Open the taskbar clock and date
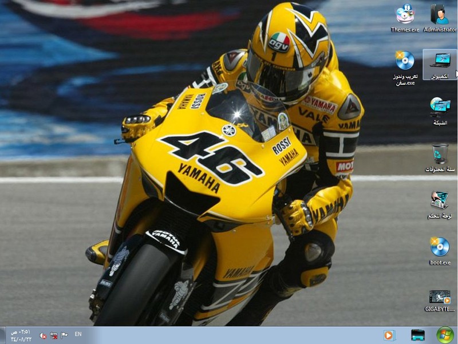Viewport: 458px width, 344px height. pyautogui.click(x=21, y=335)
